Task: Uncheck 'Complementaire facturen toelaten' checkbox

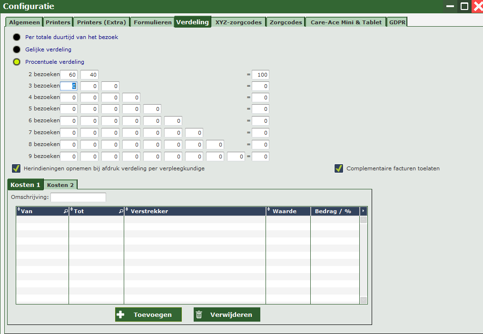Action: point(339,168)
